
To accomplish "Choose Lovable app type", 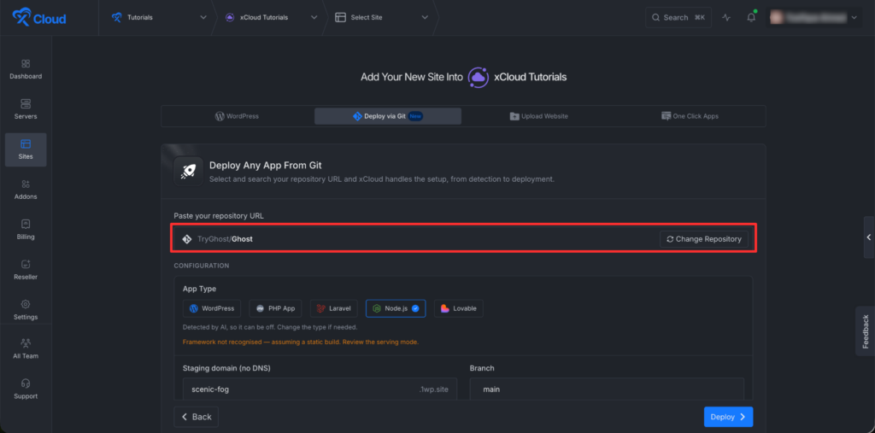I will (x=459, y=308).
